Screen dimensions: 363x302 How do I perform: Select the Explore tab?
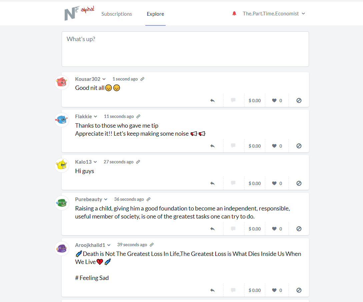(x=155, y=14)
